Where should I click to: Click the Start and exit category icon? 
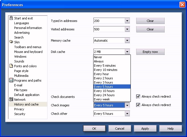(11, 18)
